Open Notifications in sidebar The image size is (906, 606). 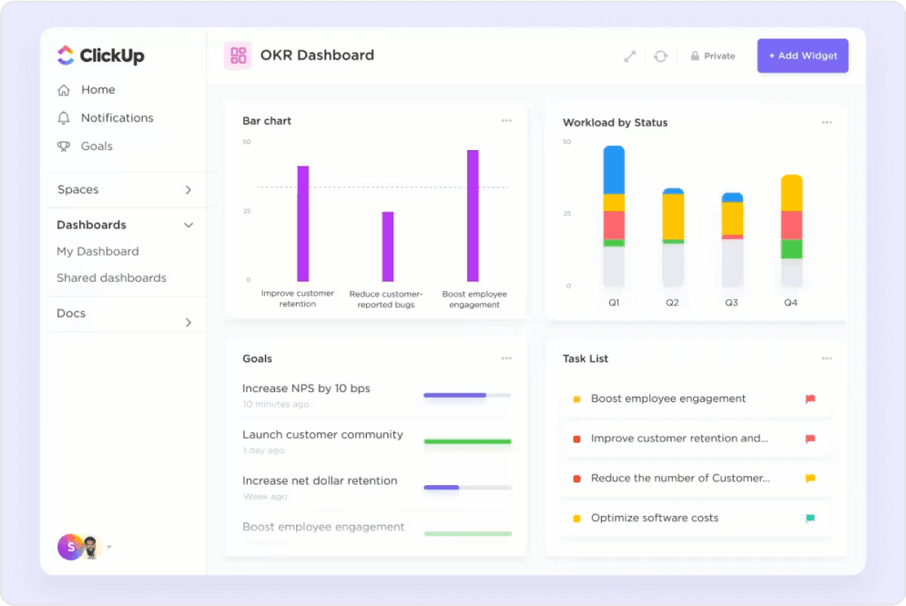pyautogui.click(x=117, y=117)
